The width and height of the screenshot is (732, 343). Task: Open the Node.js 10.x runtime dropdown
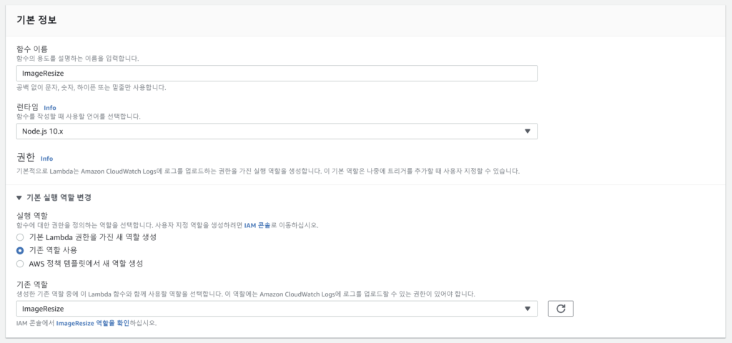tap(276, 131)
